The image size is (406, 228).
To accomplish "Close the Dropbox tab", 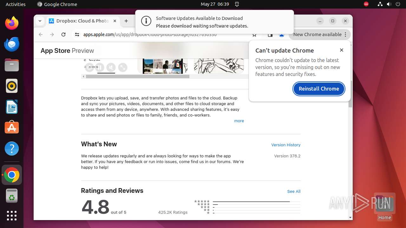I will pos(115,21).
